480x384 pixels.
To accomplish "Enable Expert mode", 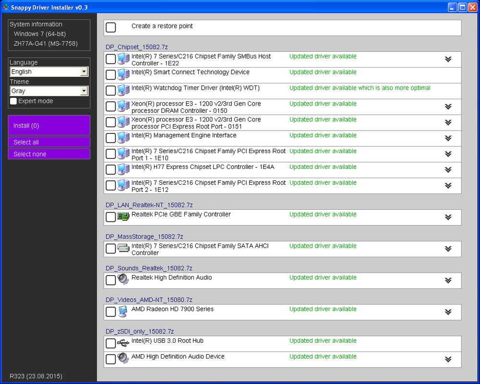I will [13, 101].
